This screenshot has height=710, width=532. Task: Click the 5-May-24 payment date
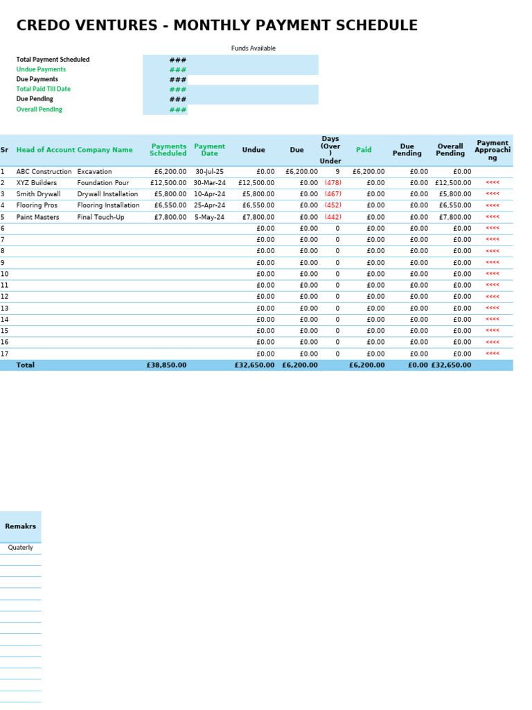coord(209,217)
